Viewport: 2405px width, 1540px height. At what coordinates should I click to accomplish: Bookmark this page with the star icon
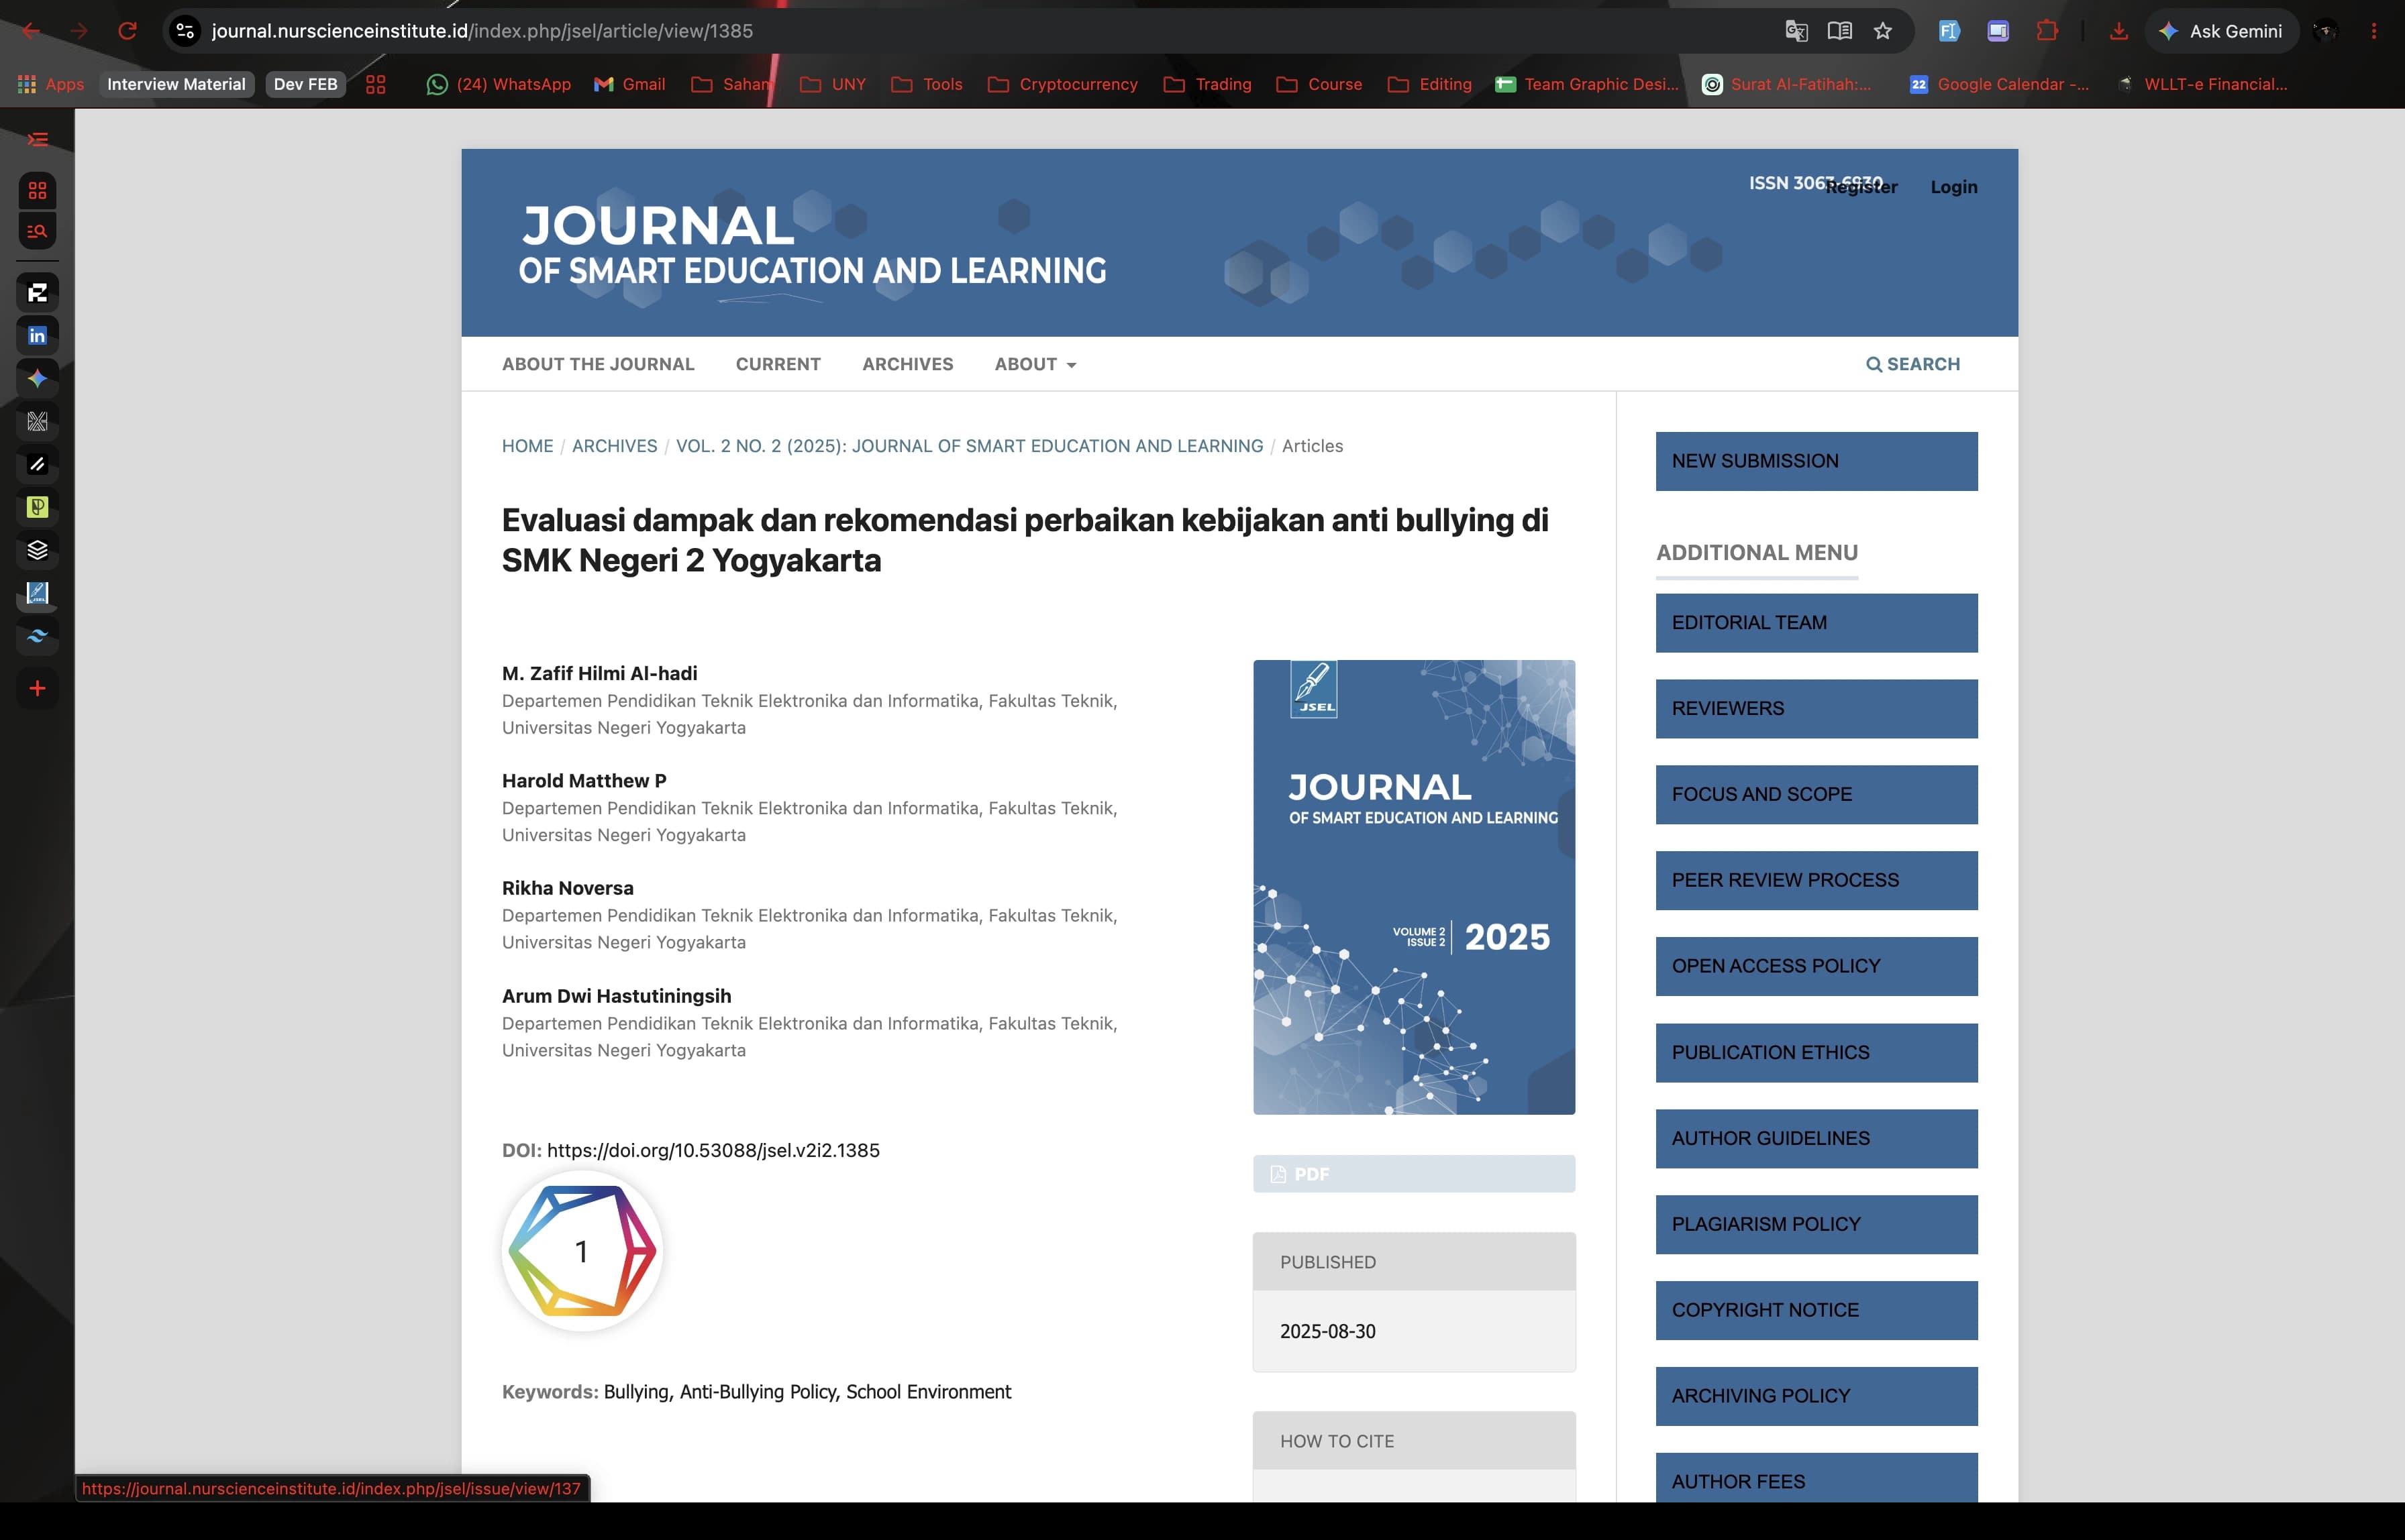1883,31
